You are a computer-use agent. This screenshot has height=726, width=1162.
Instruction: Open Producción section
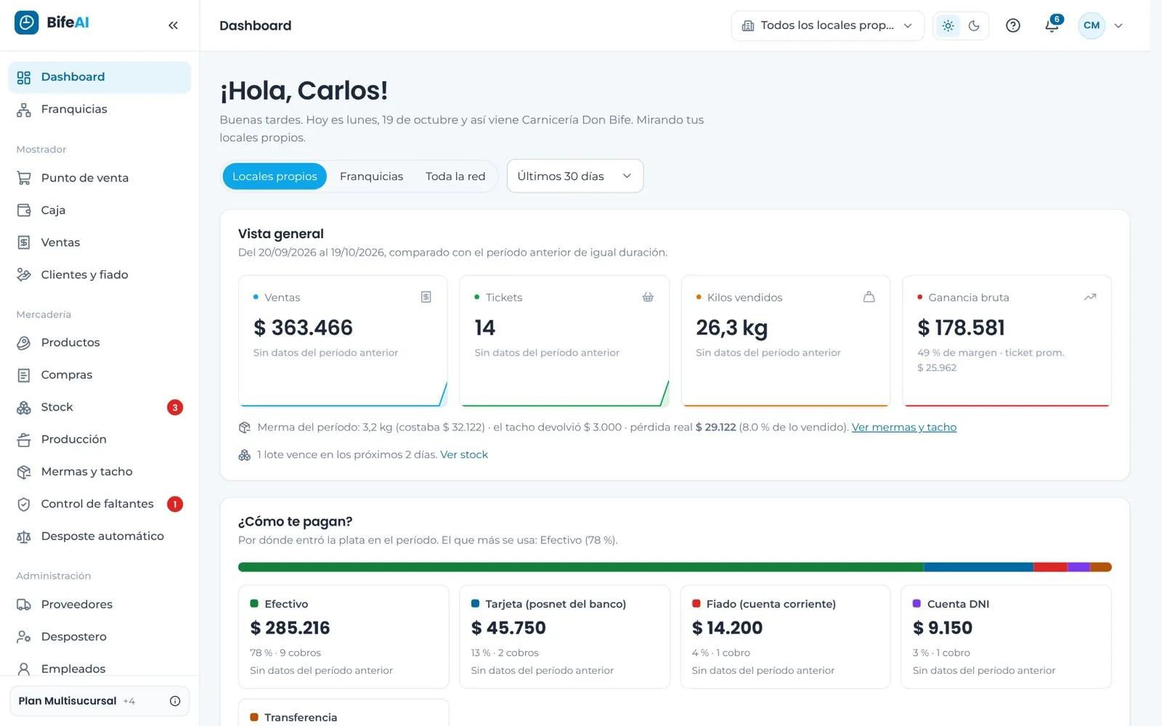click(x=99, y=439)
